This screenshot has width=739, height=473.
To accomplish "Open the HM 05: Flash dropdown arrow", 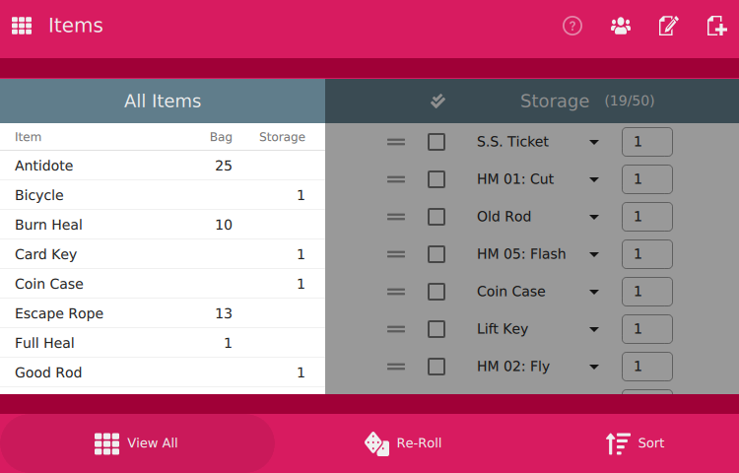I will point(594,254).
